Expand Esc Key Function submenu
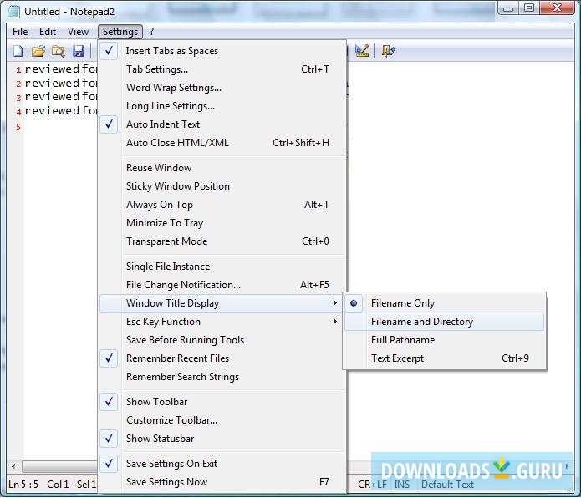 coord(222,322)
